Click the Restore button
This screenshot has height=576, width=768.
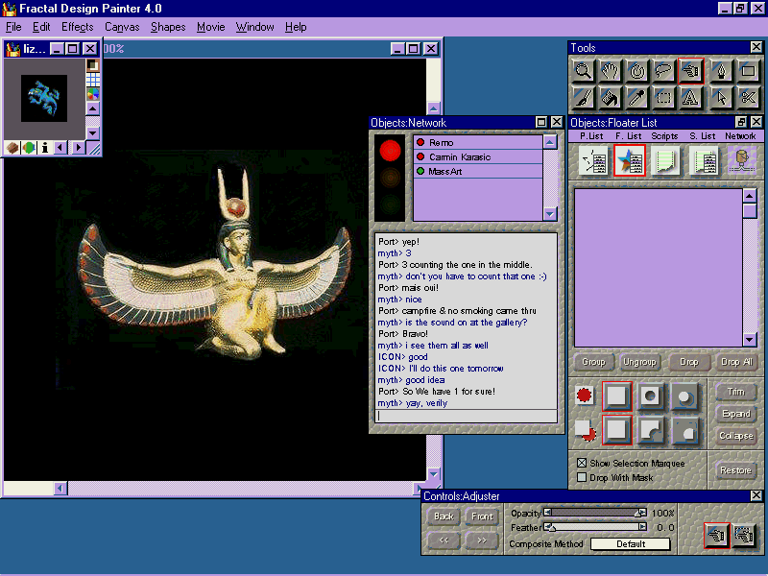pyautogui.click(x=735, y=470)
